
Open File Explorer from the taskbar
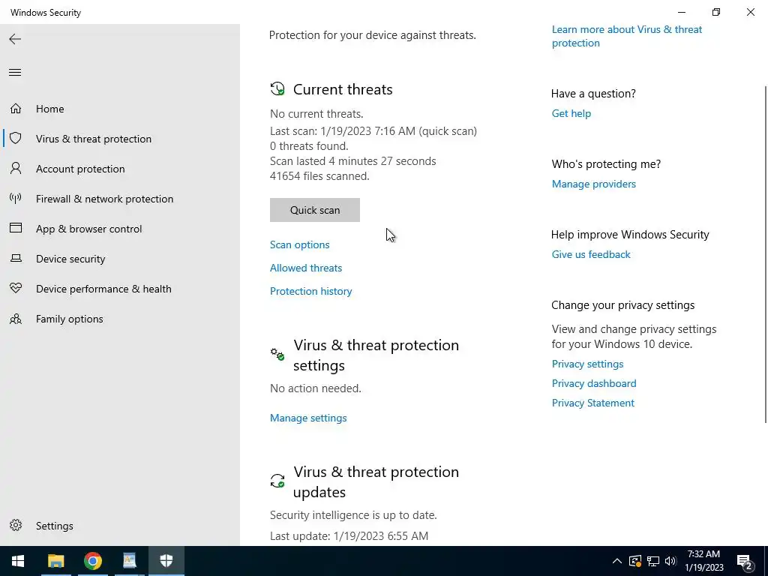[55, 561]
